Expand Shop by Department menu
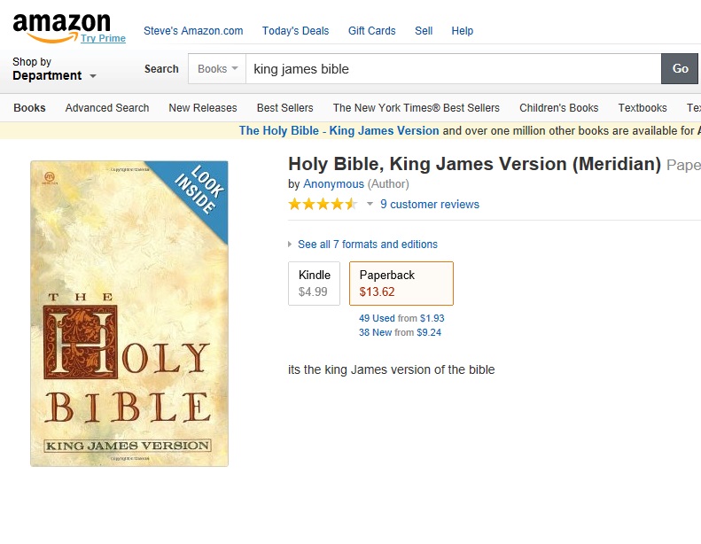The height and width of the screenshot is (544, 701). pos(53,70)
